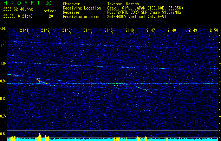
Task: Click the kHz axis label
Action: coord(3,29)
